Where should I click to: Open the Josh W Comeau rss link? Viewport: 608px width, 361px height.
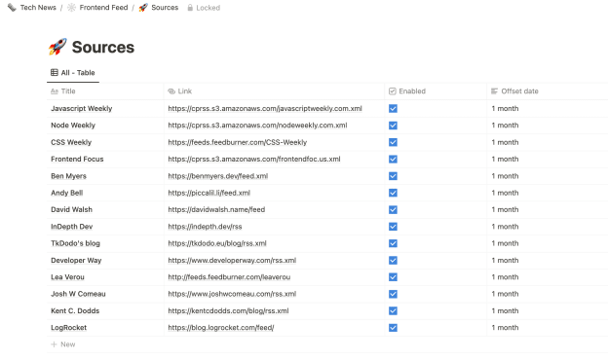pyautogui.click(x=232, y=294)
